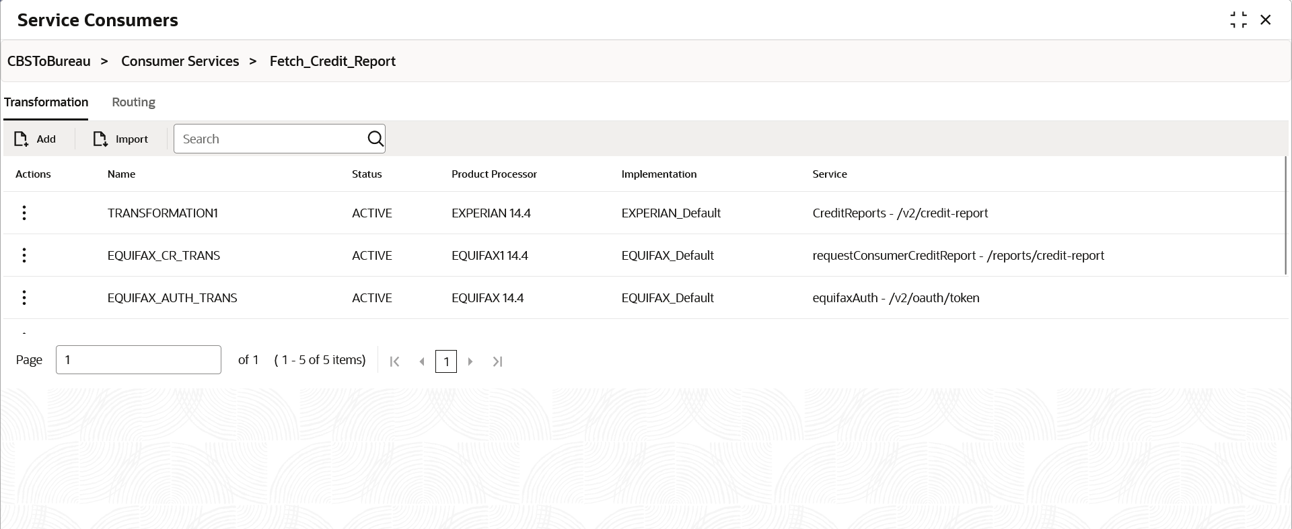Close the Service Consumers dialog
Image resolution: width=1292 pixels, height=529 pixels.
(x=1266, y=20)
